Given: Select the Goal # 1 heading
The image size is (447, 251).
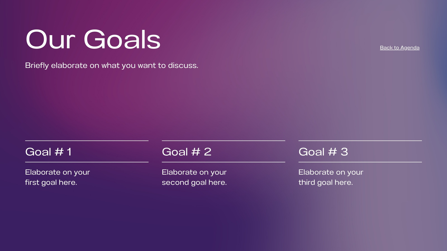Looking at the screenshot, I should point(49,152).
